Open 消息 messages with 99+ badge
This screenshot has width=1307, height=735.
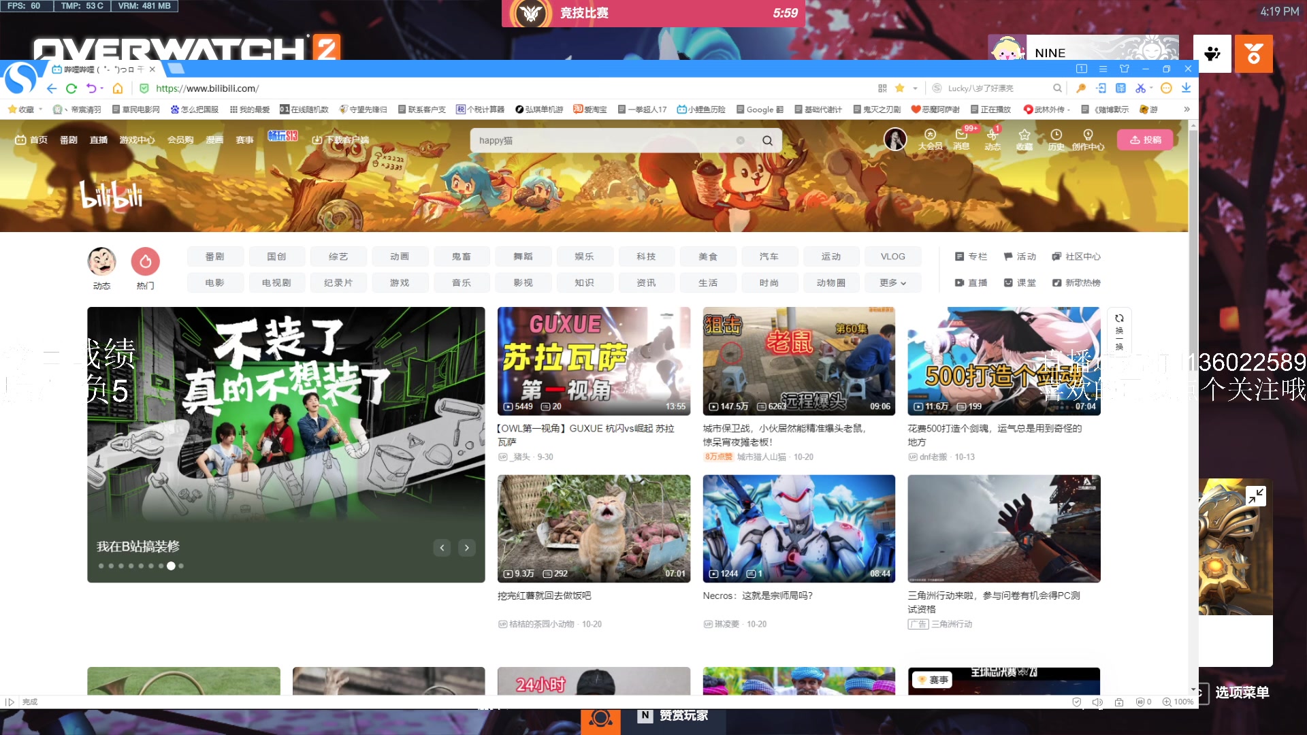(961, 139)
